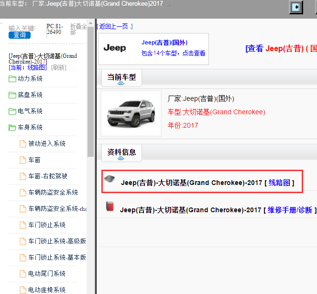317x294 pixels.
Task: Click file icon beside 车辆防盗安全系统
Action: 23,193
